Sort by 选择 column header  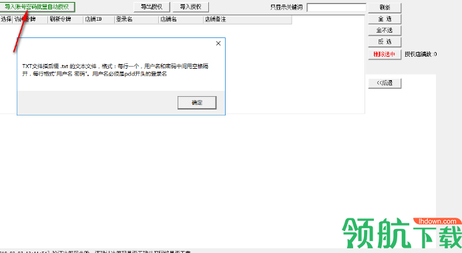tap(6, 19)
